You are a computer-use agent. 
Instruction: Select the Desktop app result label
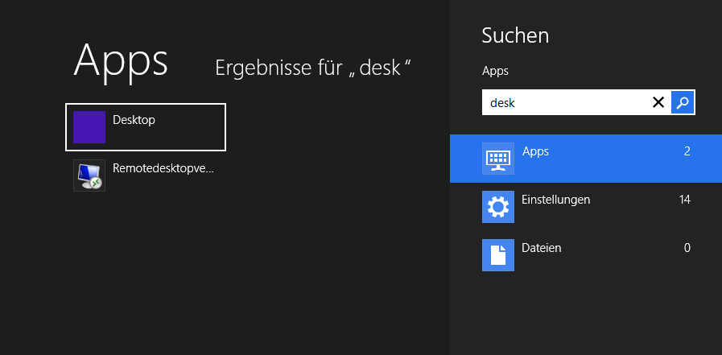[x=134, y=120]
